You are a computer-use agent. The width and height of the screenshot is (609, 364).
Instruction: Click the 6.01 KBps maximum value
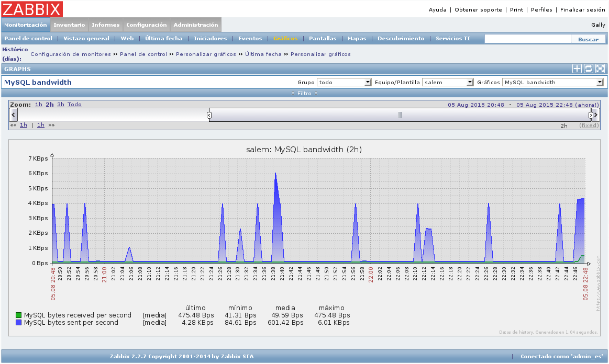click(334, 323)
